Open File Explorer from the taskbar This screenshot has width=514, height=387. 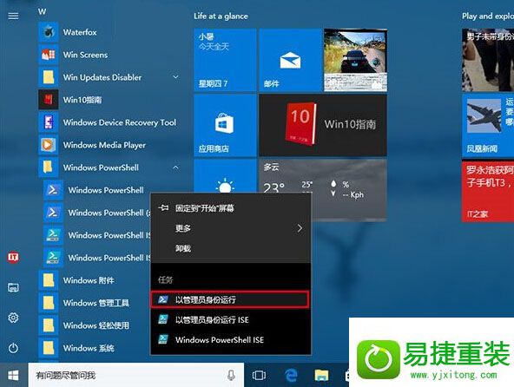(x=321, y=376)
